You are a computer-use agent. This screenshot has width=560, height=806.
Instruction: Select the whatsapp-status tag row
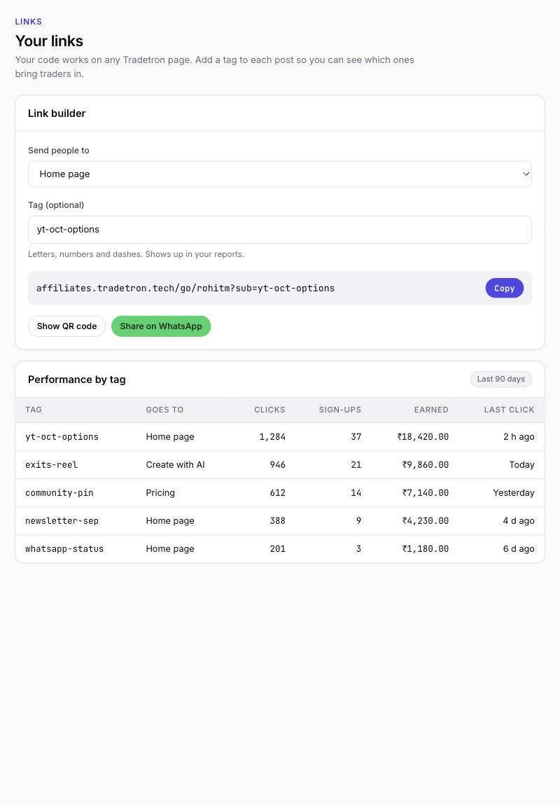tap(279, 548)
